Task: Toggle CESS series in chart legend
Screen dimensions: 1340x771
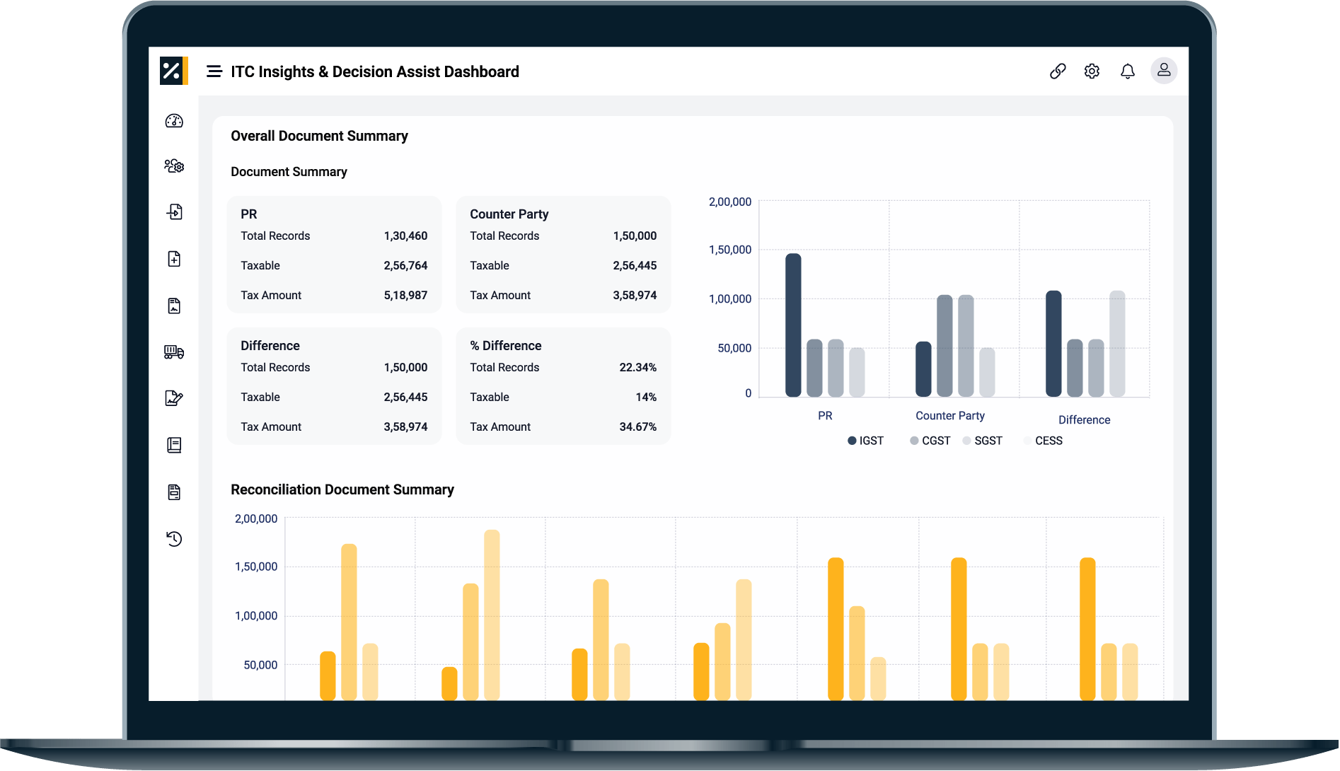Action: (x=1043, y=441)
